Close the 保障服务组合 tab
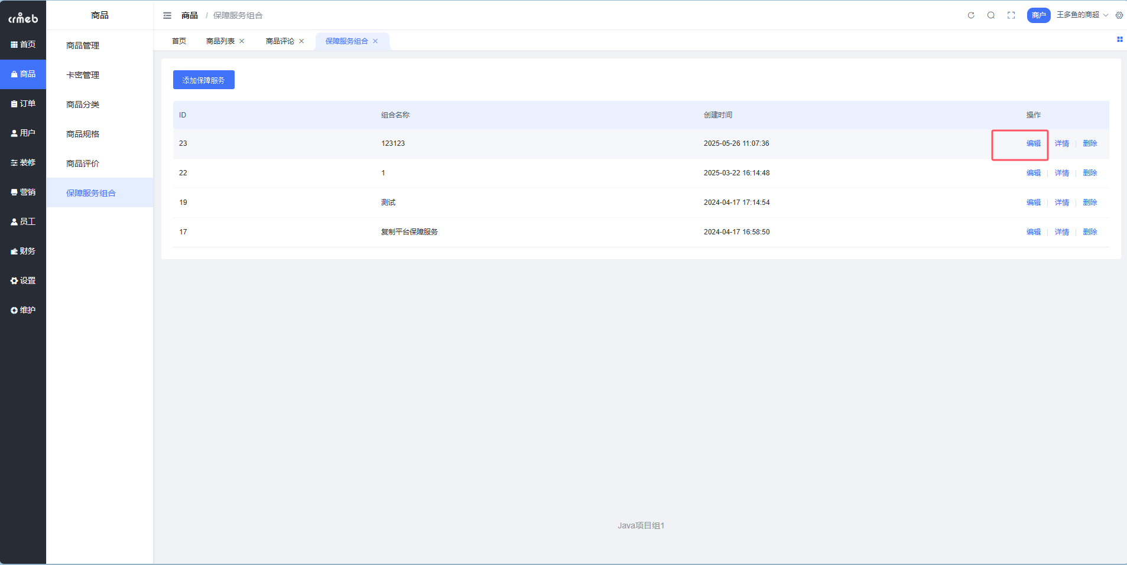1127x565 pixels. (x=375, y=41)
